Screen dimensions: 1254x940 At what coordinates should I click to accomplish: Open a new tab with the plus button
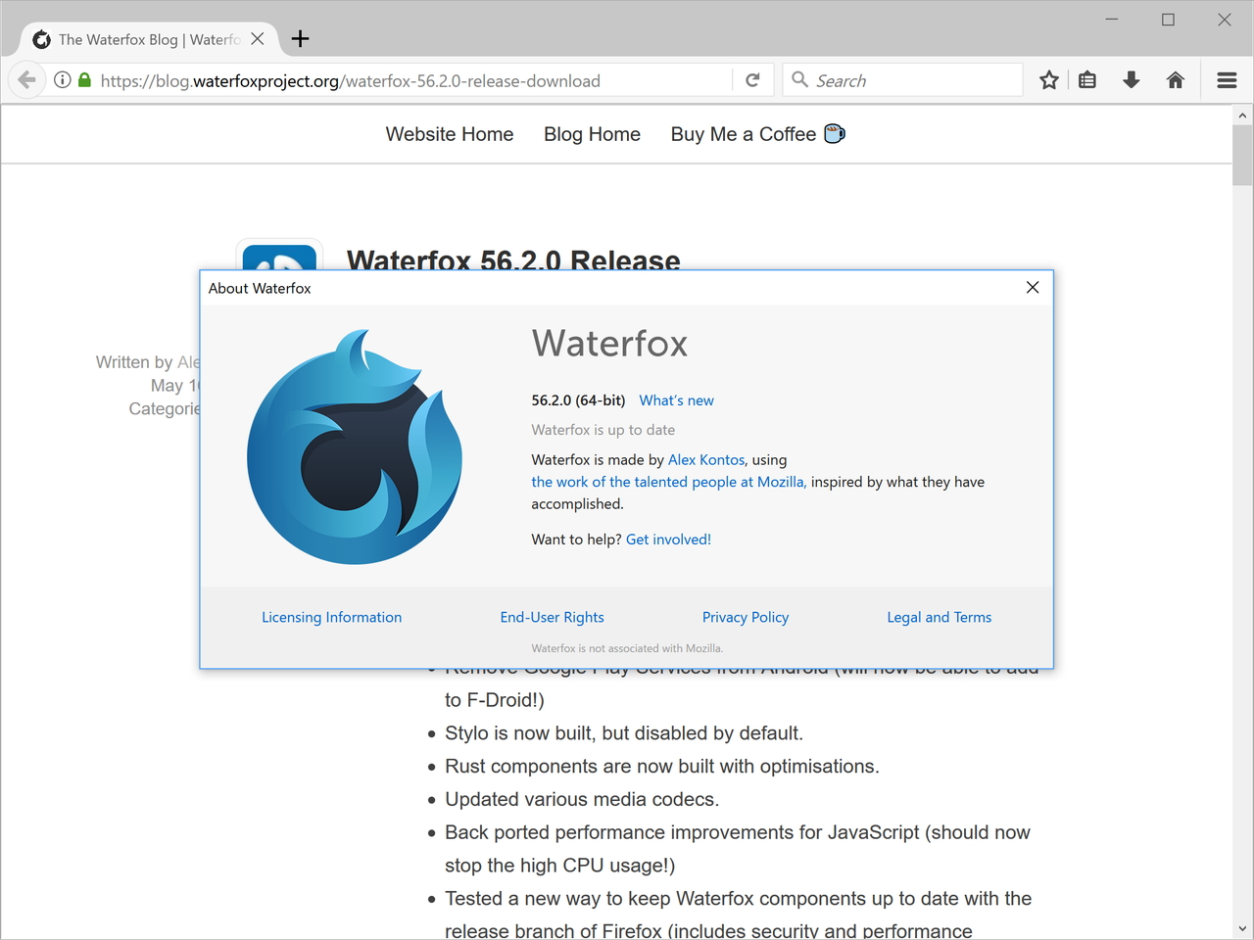[300, 39]
